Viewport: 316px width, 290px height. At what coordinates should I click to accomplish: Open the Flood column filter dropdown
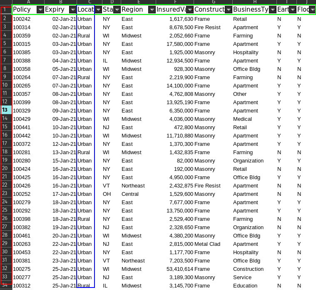(313, 10)
